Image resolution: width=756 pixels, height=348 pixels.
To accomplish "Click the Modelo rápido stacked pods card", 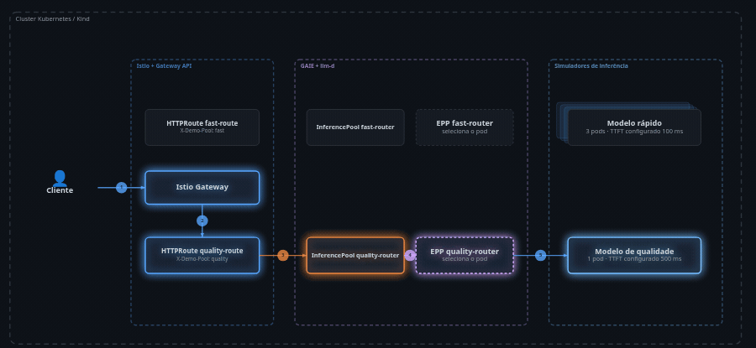I will (634, 127).
